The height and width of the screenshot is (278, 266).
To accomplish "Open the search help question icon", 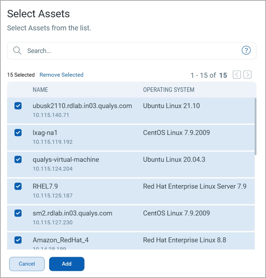I will (x=246, y=51).
